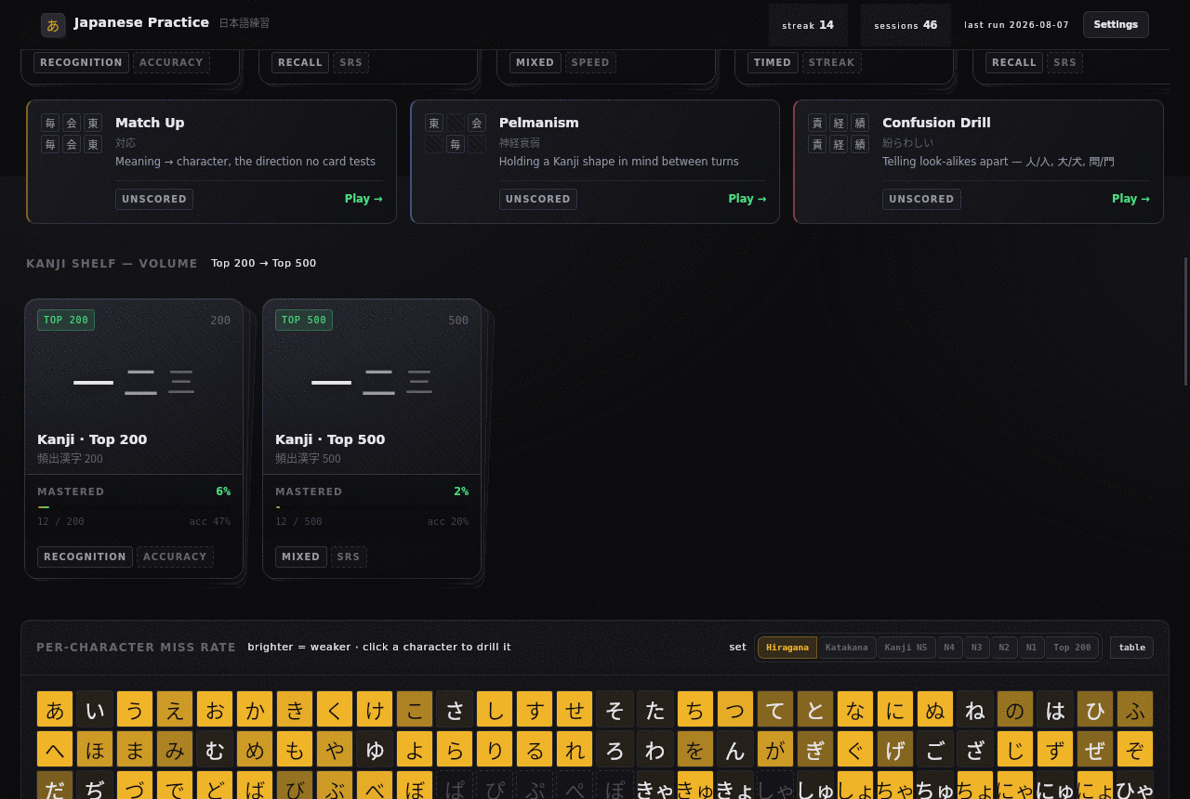This screenshot has width=1190, height=799.
Task: Drill the を character cell
Action: click(695, 749)
